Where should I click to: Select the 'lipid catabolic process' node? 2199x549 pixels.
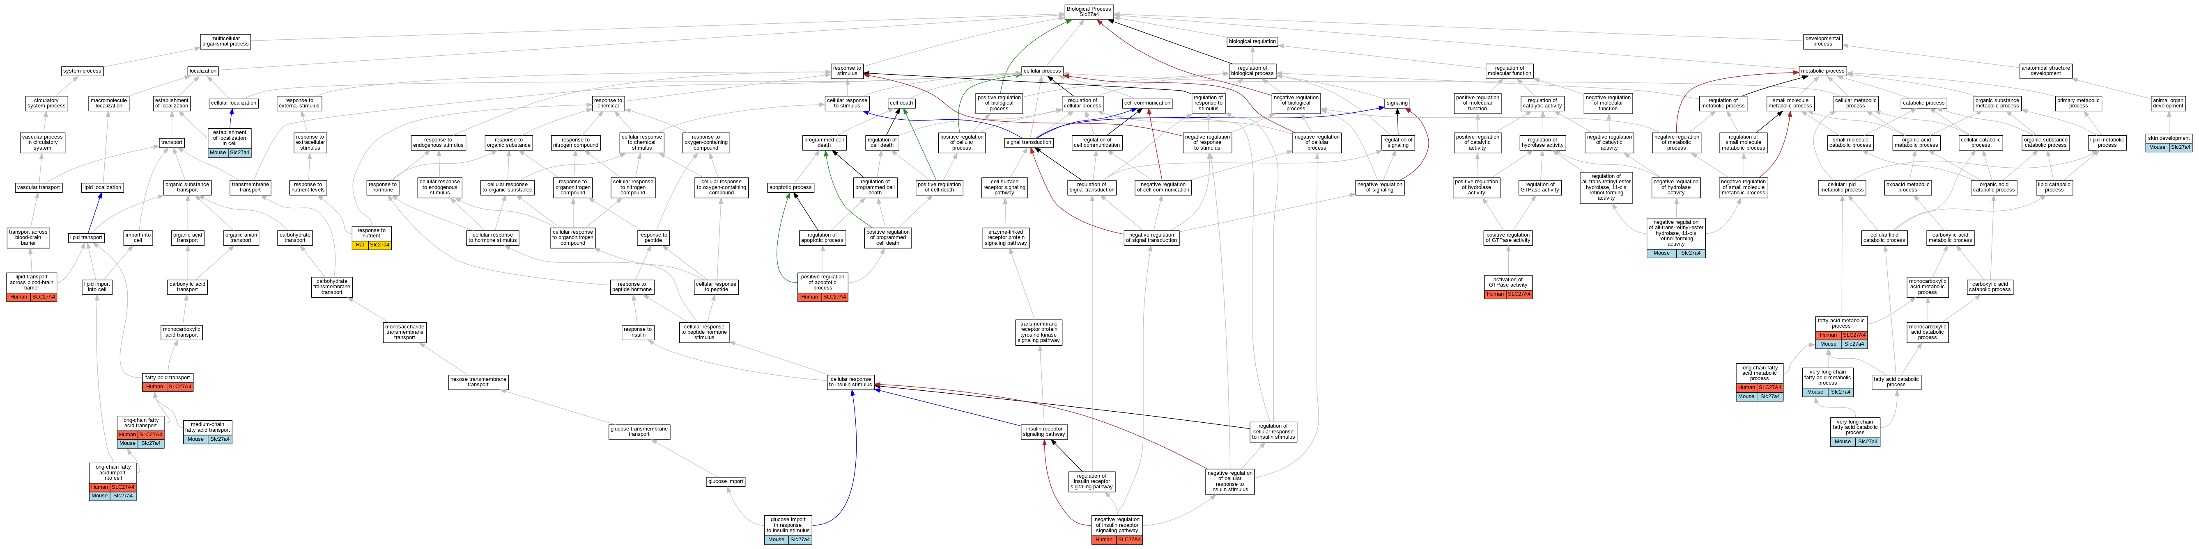(x=2054, y=187)
